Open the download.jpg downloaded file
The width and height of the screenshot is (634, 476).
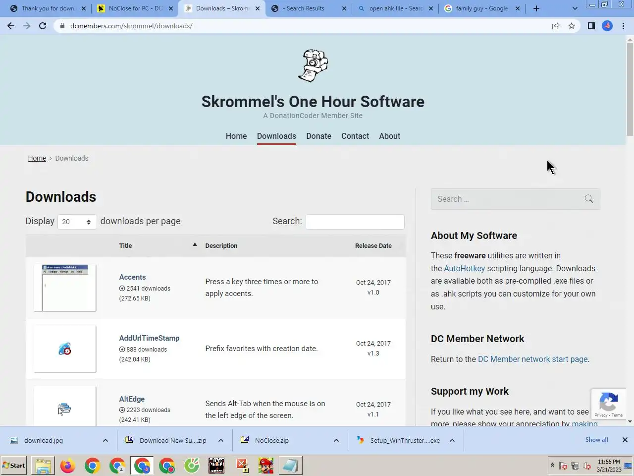point(44,440)
